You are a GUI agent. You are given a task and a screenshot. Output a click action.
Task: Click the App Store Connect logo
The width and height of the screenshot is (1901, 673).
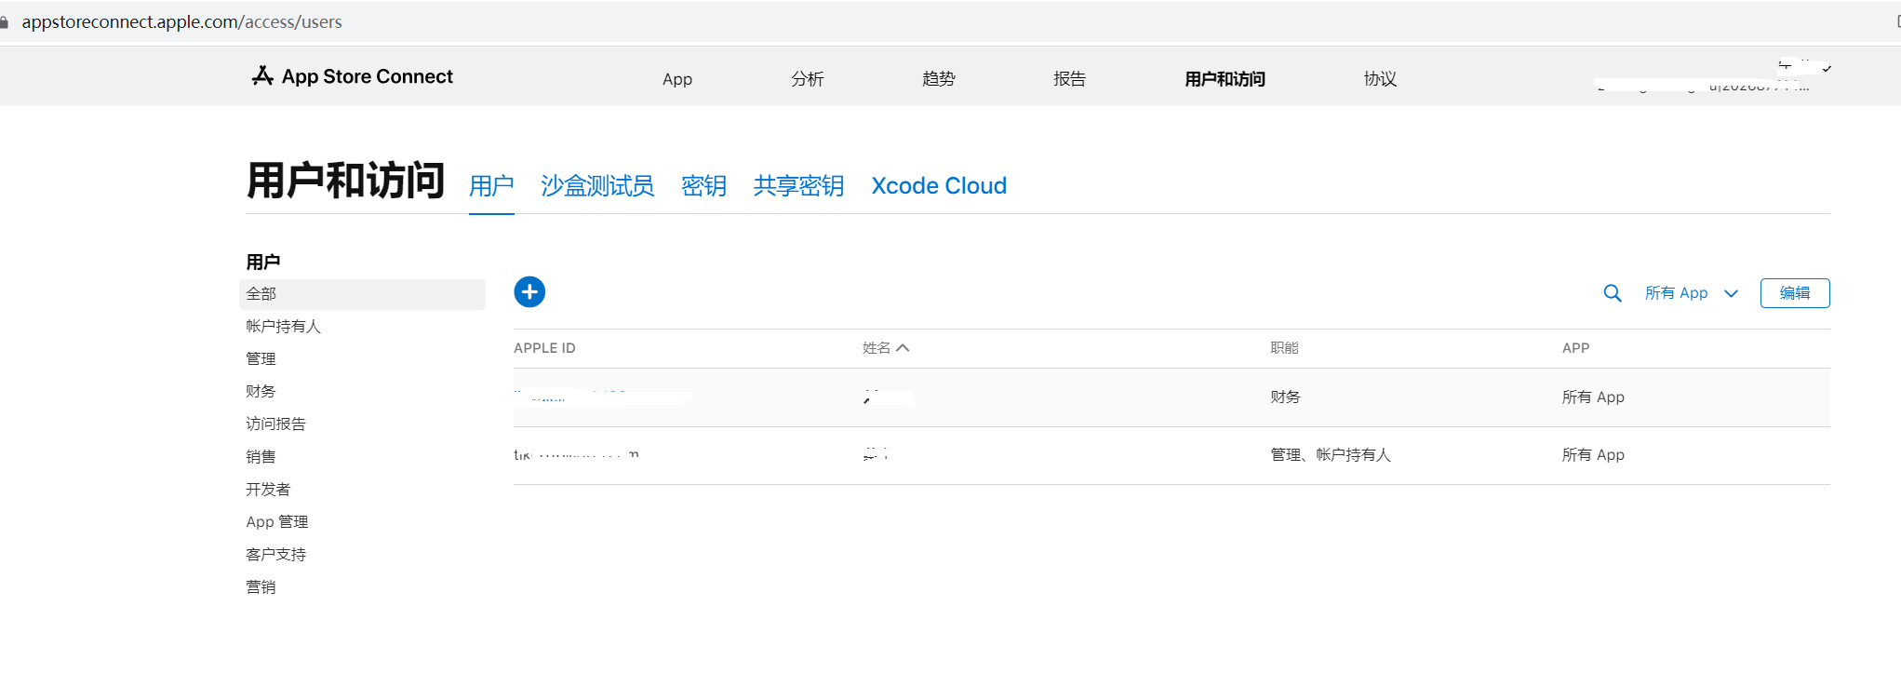[352, 76]
